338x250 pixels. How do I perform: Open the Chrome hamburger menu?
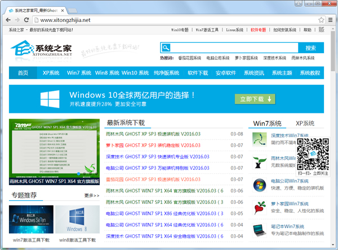click(x=330, y=20)
